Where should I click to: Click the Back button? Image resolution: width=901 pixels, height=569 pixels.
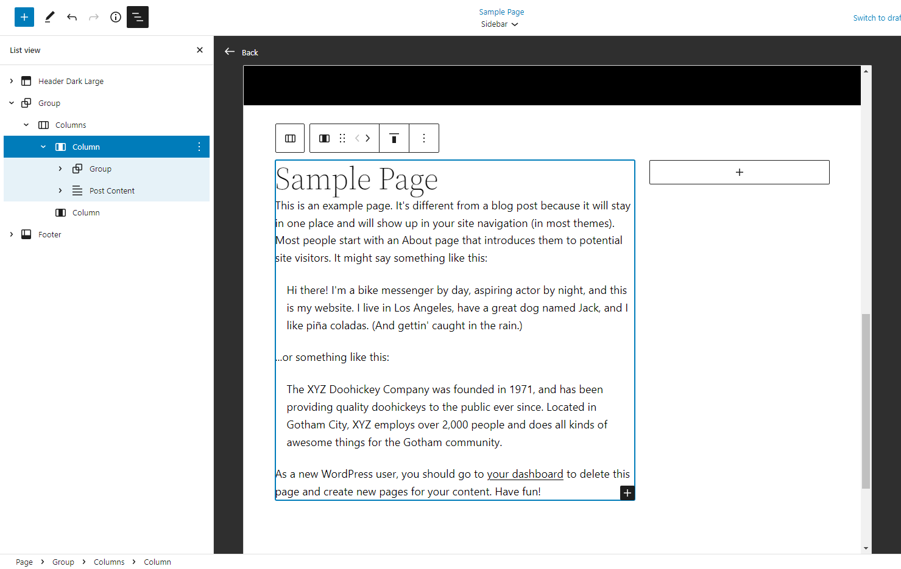(242, 52)
